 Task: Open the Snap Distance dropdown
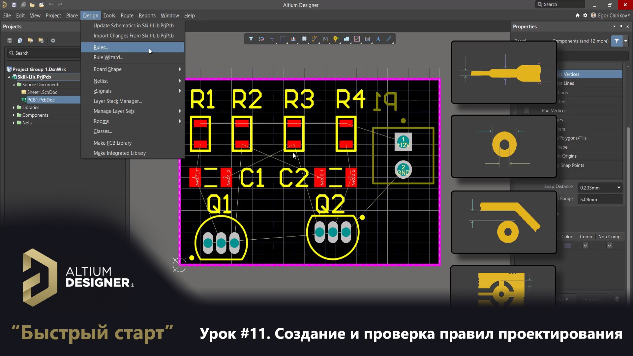(618, 188)
